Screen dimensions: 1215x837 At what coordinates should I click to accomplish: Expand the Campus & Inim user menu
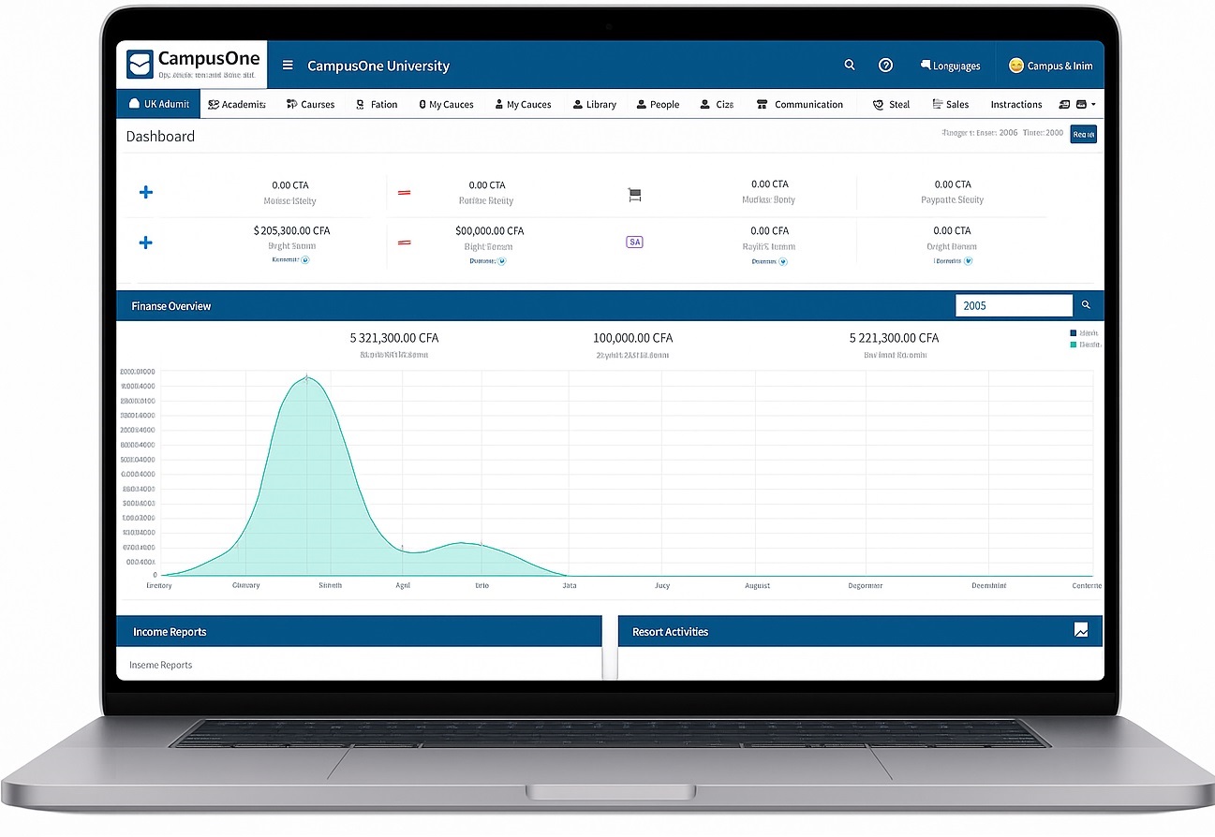tap(1050, 66)
